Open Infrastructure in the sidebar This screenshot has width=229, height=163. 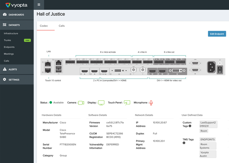[11, 33]
